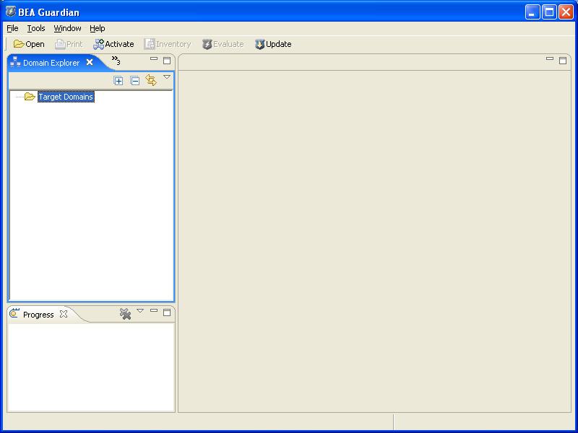Image resolution: width=578 pixels, height=433 pixels.
Task: Click the Print toolbar button
Action: click(x=69, y=44)
